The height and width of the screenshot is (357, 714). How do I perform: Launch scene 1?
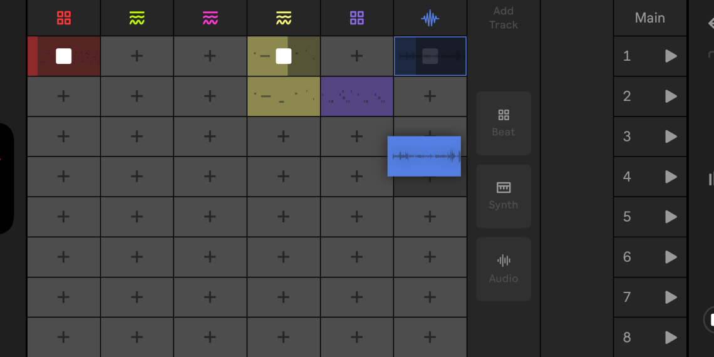point(671,56)
